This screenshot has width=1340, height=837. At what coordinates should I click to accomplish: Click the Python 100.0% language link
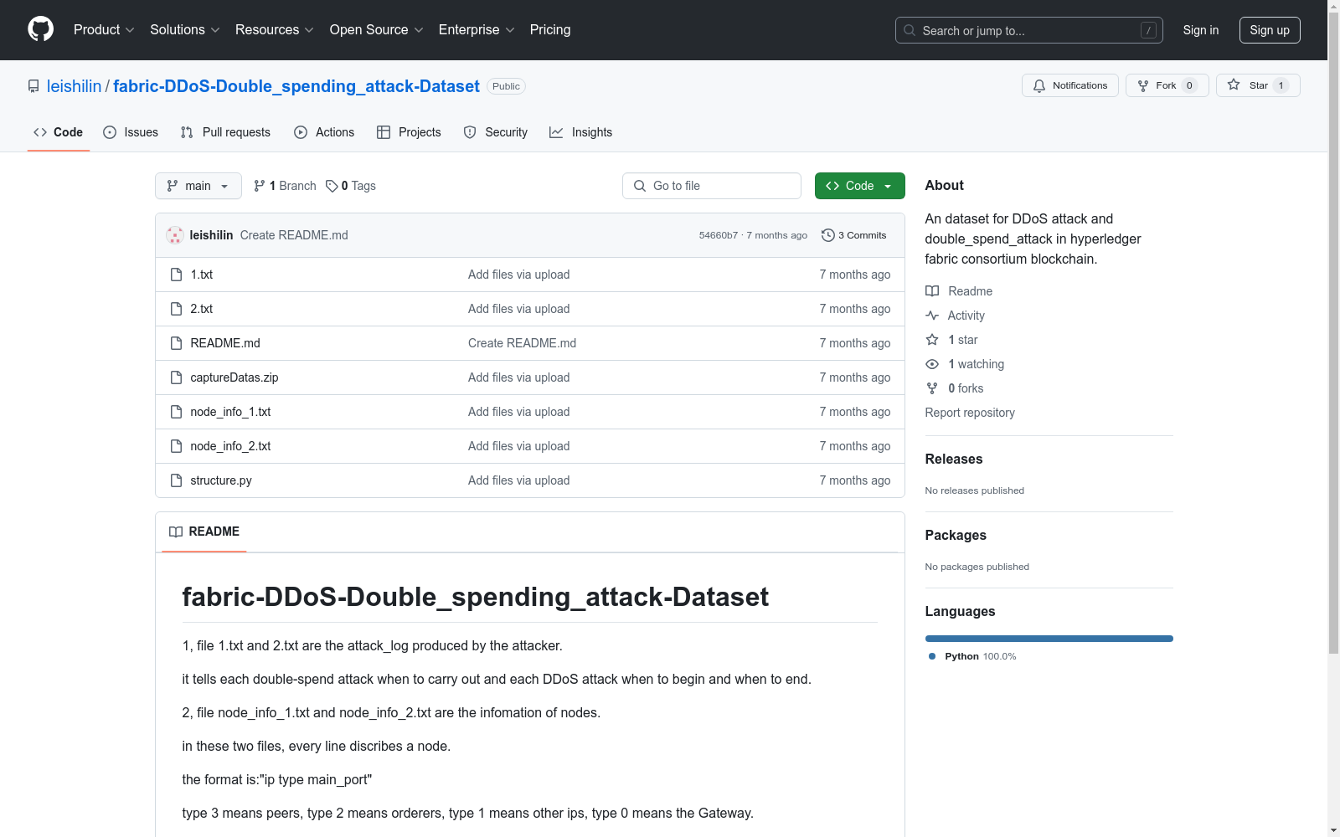click(973, 656)
